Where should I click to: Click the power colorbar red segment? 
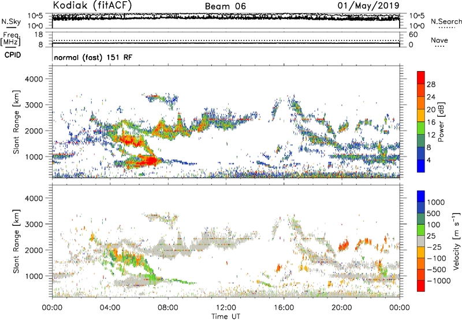[x=421, y=78]
